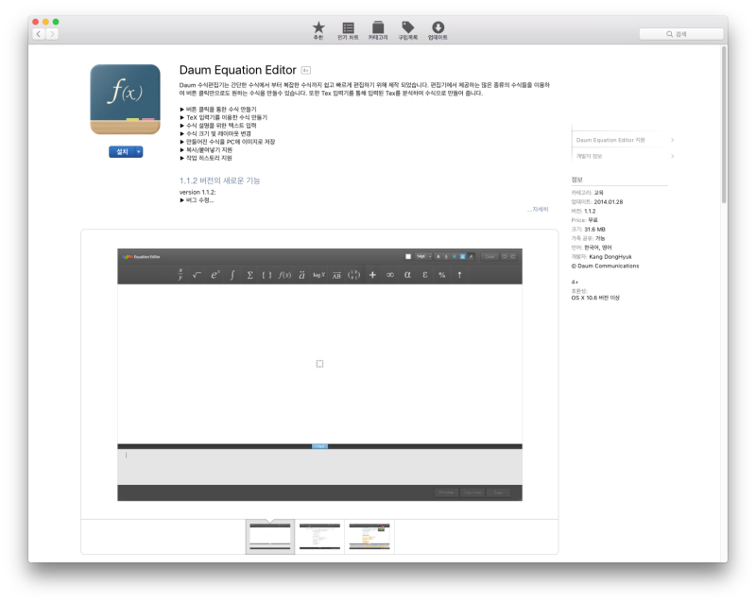Click the curly brackets icon in the preview

266,275
